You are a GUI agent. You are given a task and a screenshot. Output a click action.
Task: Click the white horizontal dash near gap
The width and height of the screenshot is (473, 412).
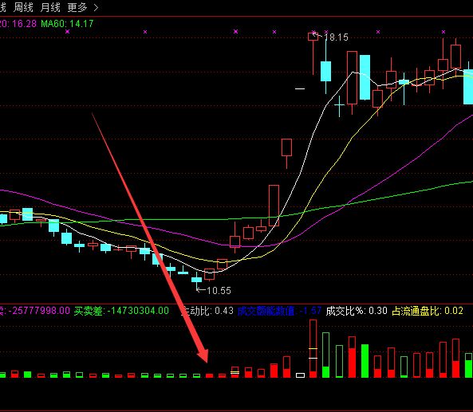tap(300, 88)
